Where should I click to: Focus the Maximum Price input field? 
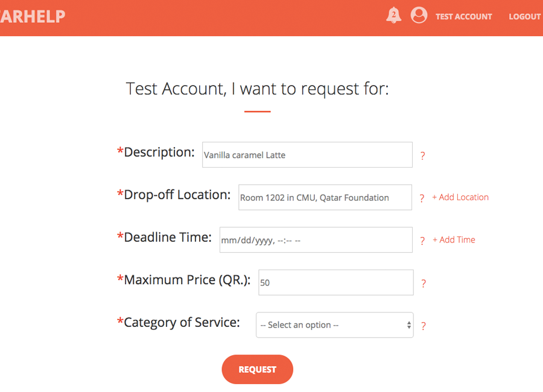coord(335,282)
